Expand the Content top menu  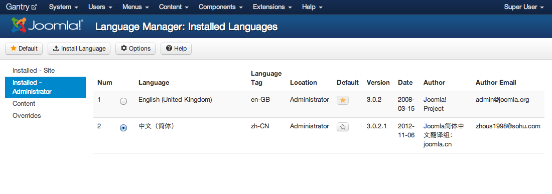(x=174, y=7)
